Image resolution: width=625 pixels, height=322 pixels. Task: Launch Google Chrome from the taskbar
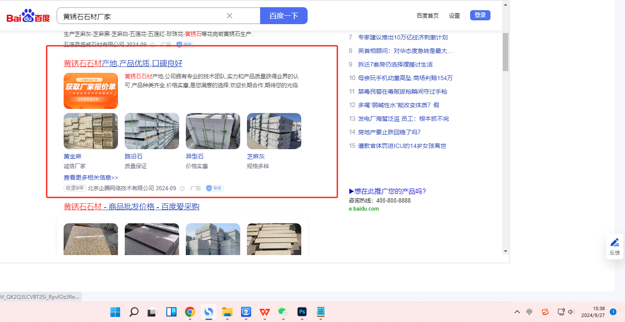pyautogui.click(x=190, y=312)
